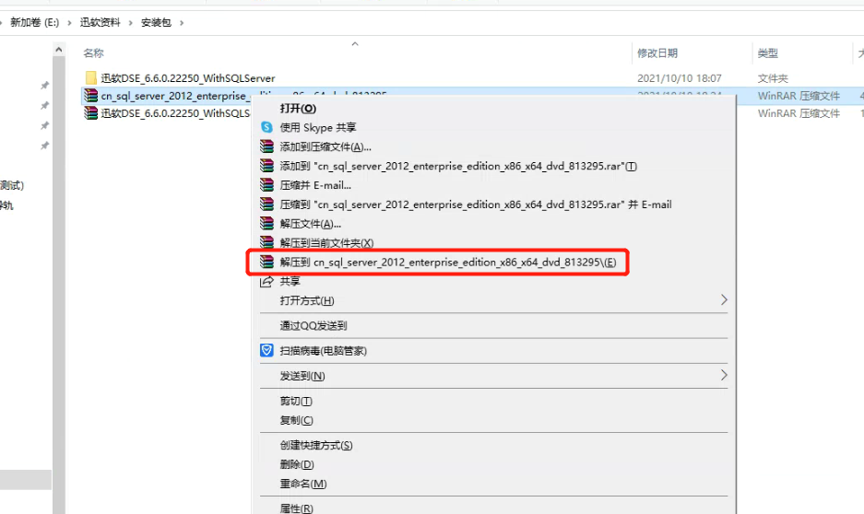Screen dimensions: 864x514
Task: Choose 解压到 cn_sql_server_2012_enterprise_edition_x86_x64_dvd_813295\(E)
Action: 448,262
